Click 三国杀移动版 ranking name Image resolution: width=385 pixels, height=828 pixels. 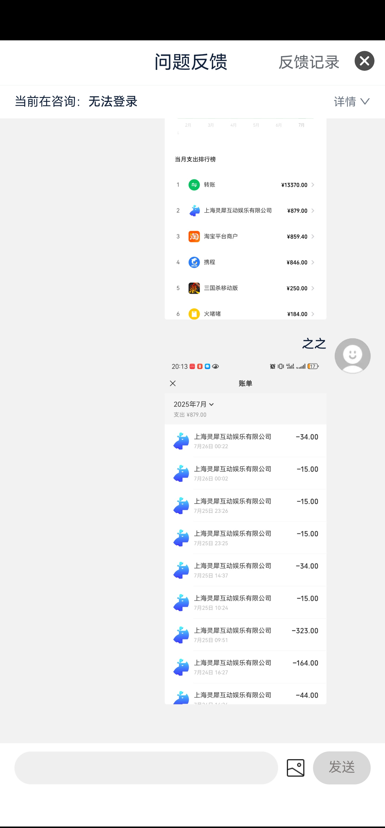coord(221,288)
